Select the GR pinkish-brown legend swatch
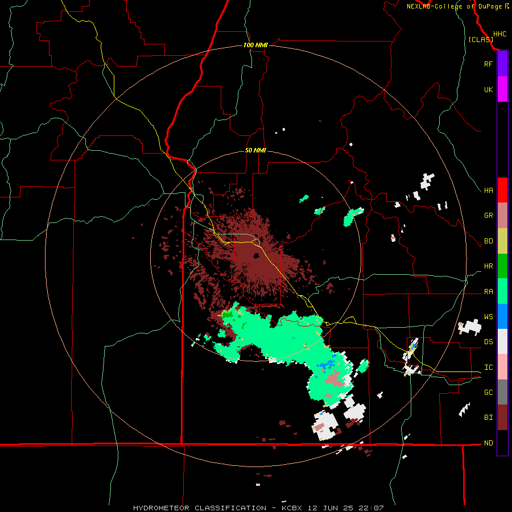The height and width of the screenshot is (512, 512). (502, 216)
